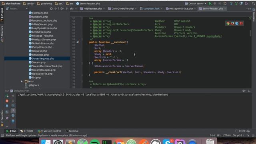
Task: Click the Down stack trace arrow
Action: click(13, 101)
